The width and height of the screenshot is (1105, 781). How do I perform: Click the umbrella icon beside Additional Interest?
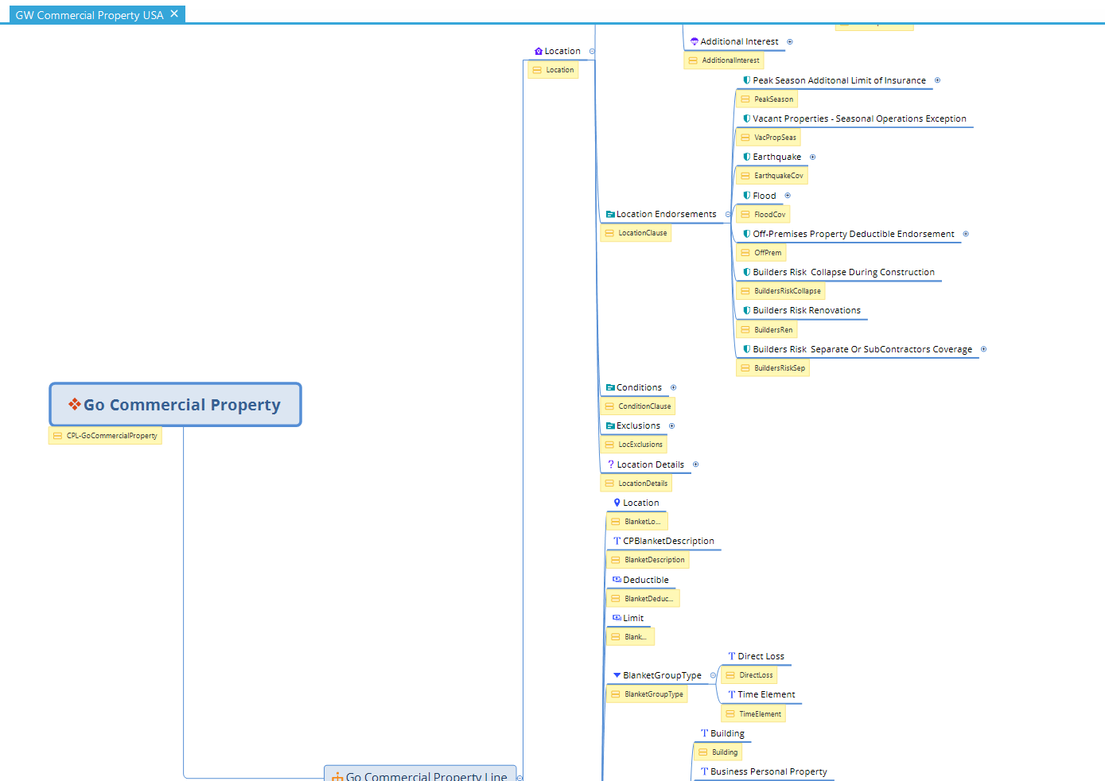click(x=694, y=42)
